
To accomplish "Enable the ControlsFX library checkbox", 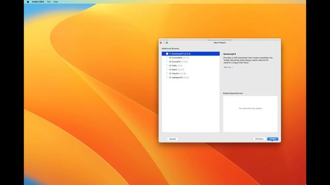I will pyautogui.click(x=167, y=58).
